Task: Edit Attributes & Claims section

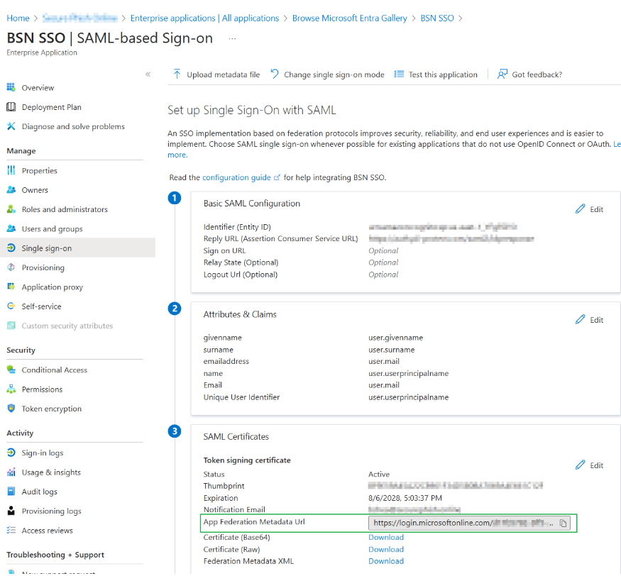Action: [589, 319]
